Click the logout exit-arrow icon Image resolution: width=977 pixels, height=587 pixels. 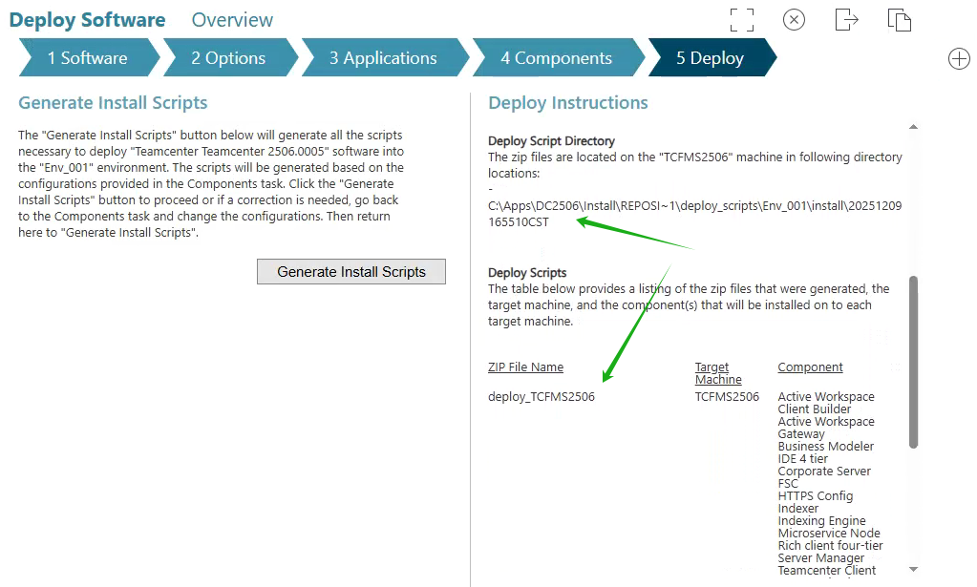846,19
